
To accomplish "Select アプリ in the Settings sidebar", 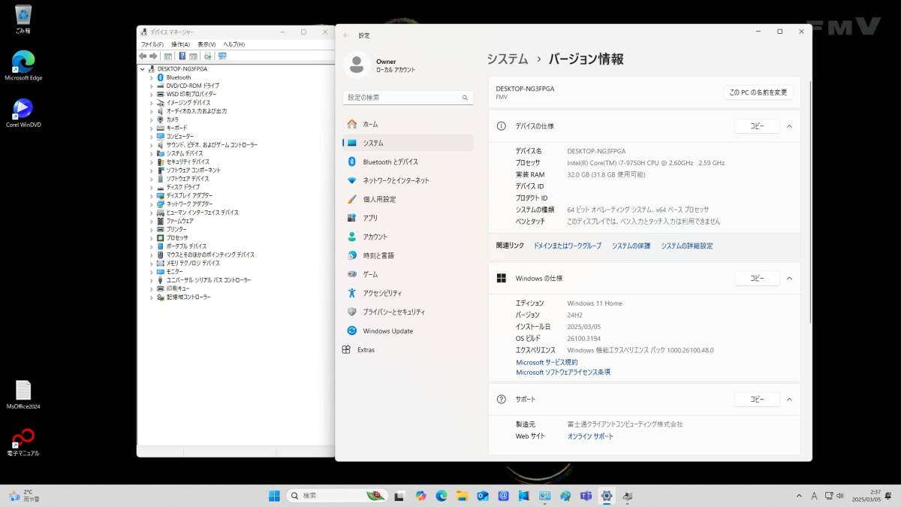I will pyautogui.click(x=408, y=218).
